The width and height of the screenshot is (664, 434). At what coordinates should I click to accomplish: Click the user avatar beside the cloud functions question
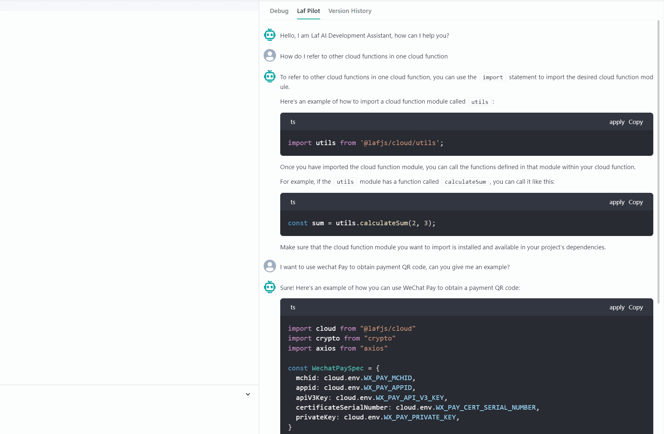pyautogui.click(x=269, y=56)
